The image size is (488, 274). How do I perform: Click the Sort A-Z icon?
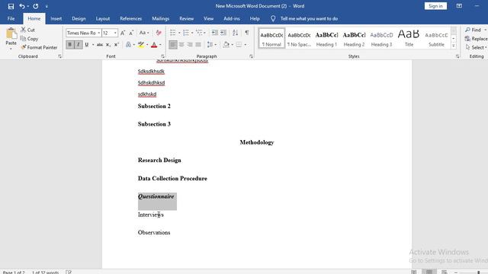(236, 33)
